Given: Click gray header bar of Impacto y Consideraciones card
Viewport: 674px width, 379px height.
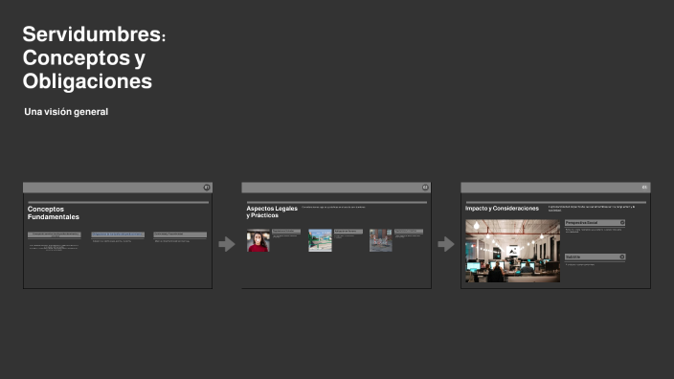Looking at the screenshot, I should 555,188.
